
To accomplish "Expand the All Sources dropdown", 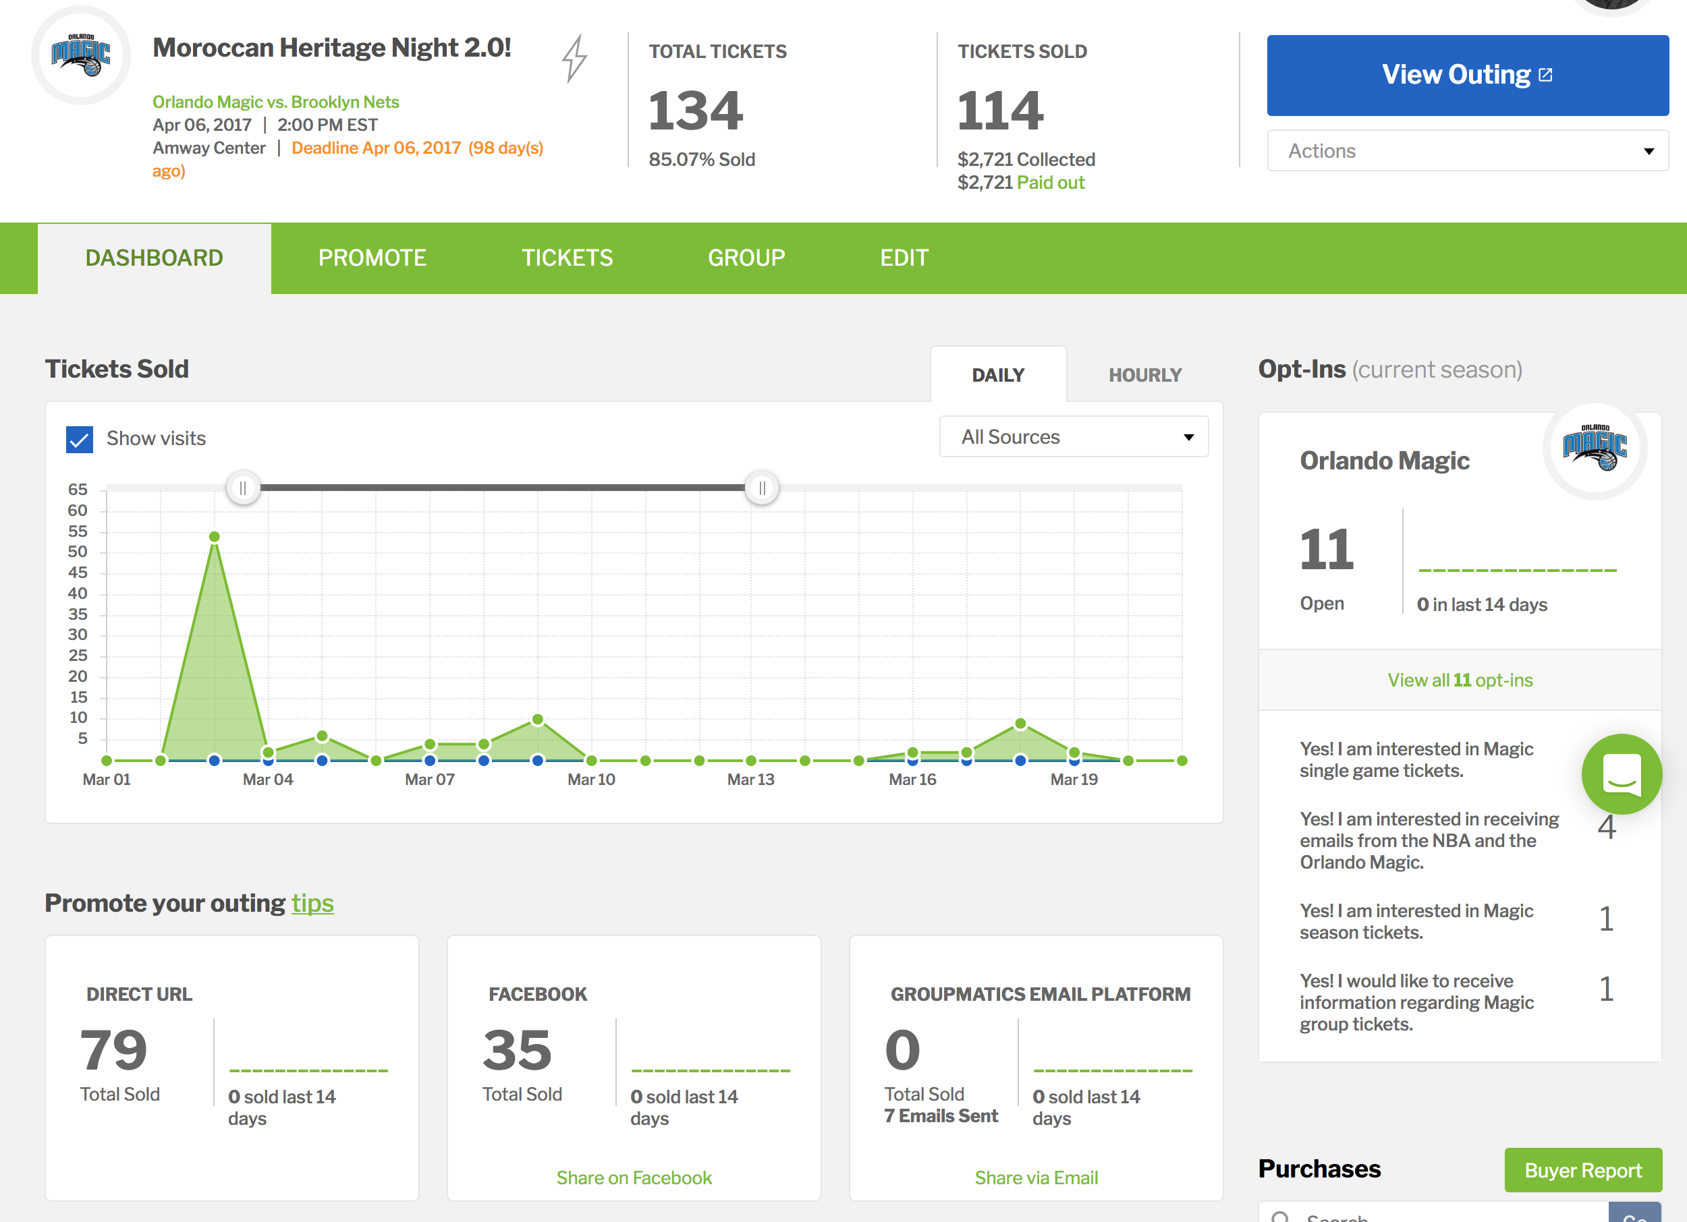I will tap(1074, 437).
